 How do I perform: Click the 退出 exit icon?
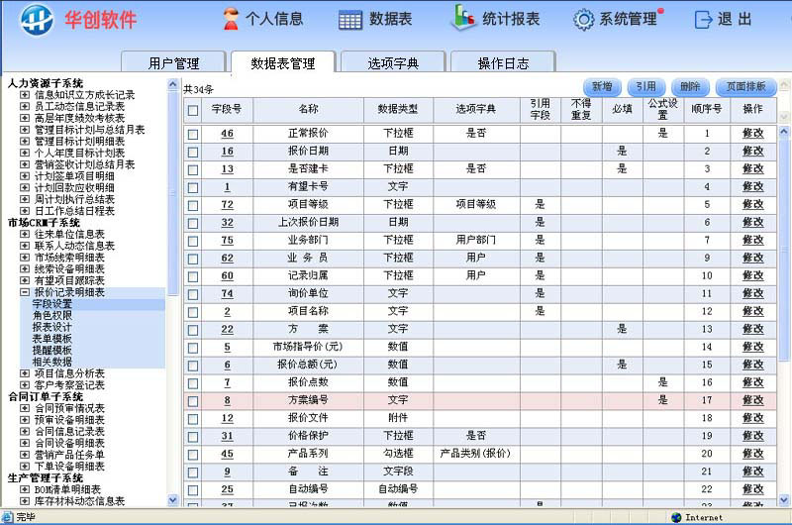pyautogui.click(x=703, y=20)
